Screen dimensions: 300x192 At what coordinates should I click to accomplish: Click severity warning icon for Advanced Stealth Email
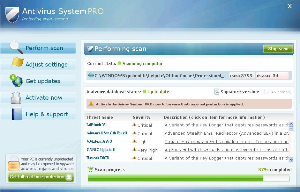(134, 133)
